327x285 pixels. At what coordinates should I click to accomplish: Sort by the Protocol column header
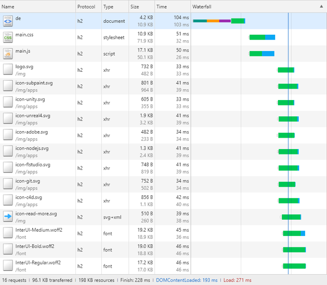(88, 7)
